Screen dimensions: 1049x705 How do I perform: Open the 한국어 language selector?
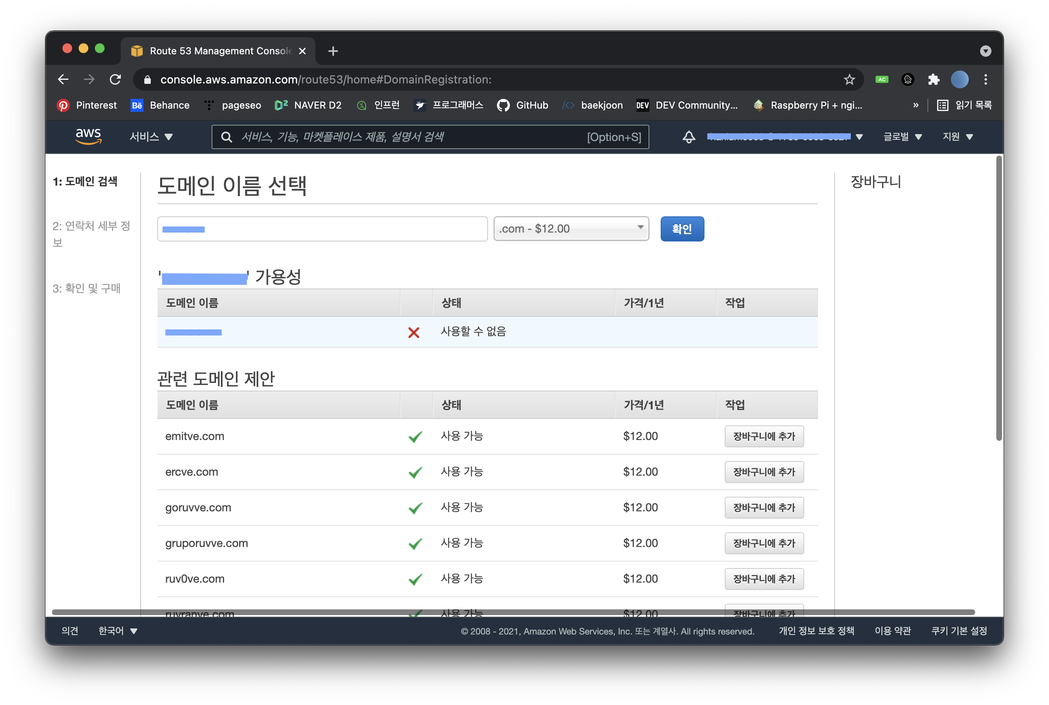tap(118, 631)
